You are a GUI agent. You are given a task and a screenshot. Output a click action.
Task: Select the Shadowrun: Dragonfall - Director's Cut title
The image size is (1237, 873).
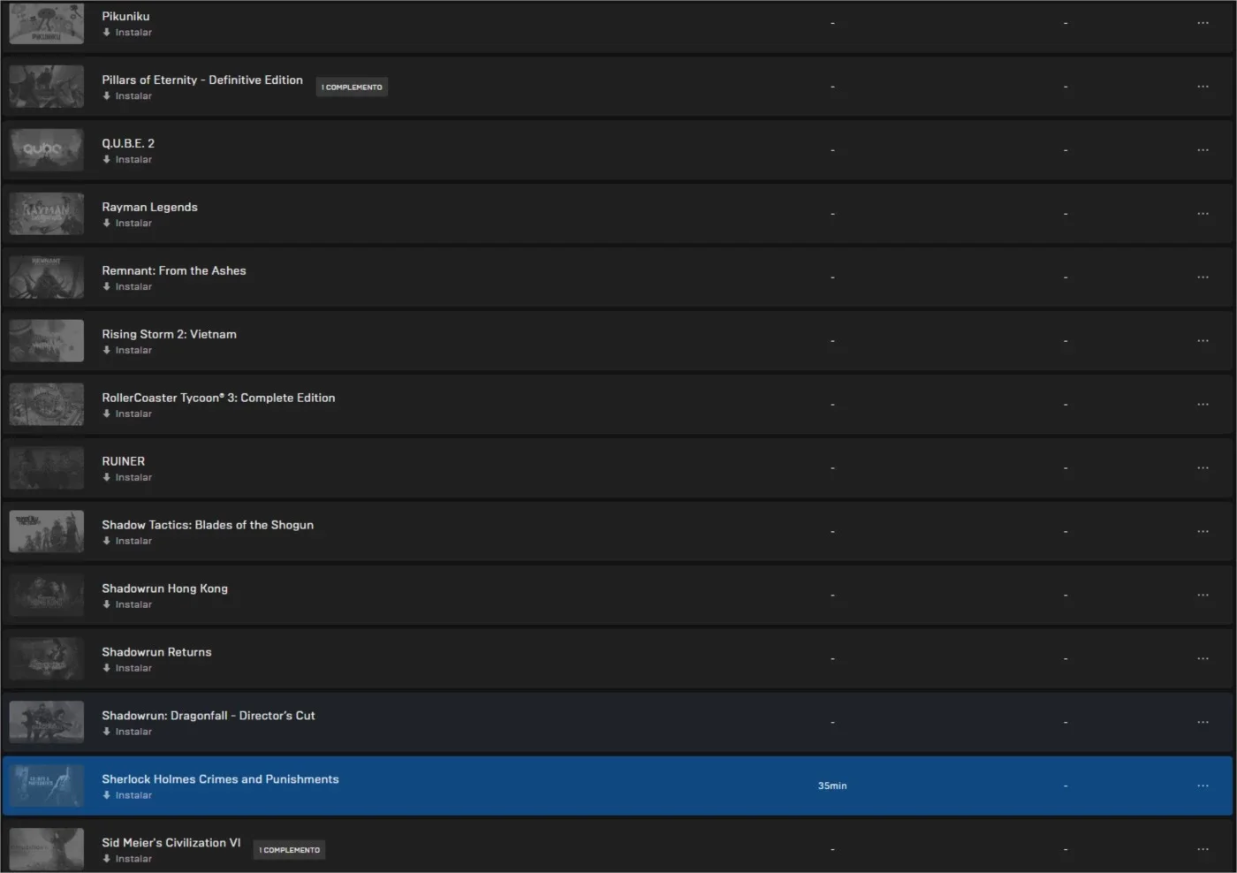coord(209,717)
